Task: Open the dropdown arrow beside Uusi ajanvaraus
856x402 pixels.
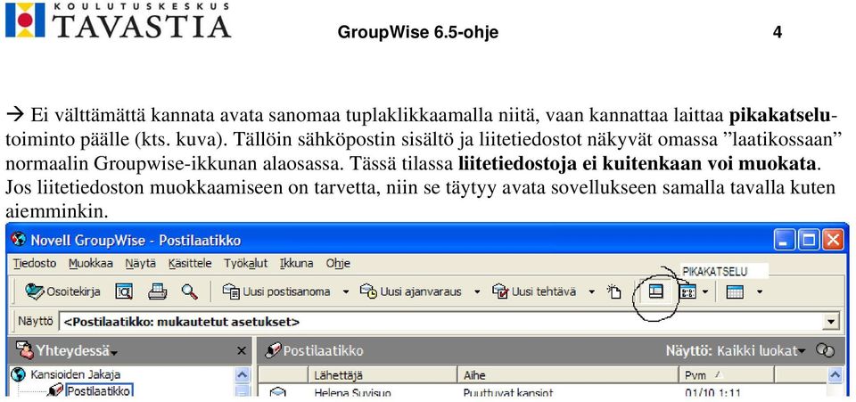Action: click(x=477, y=292)
